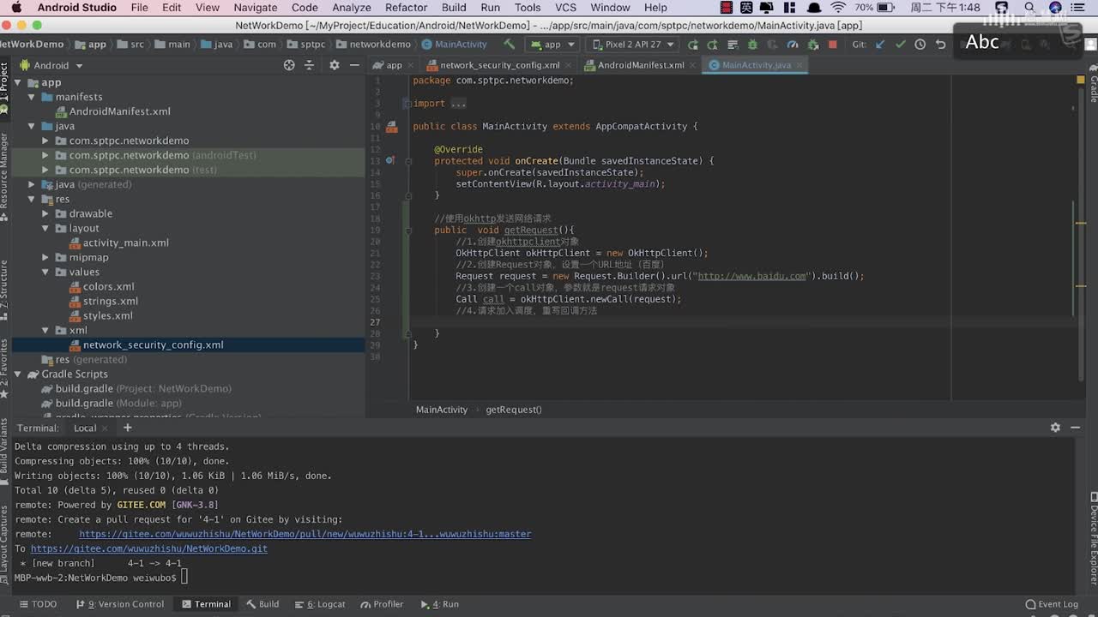The height and width of the screenshot is (617, 1098).
Task: Click the getRequest() breadcrumb below editor
Action: click(514, 410)
